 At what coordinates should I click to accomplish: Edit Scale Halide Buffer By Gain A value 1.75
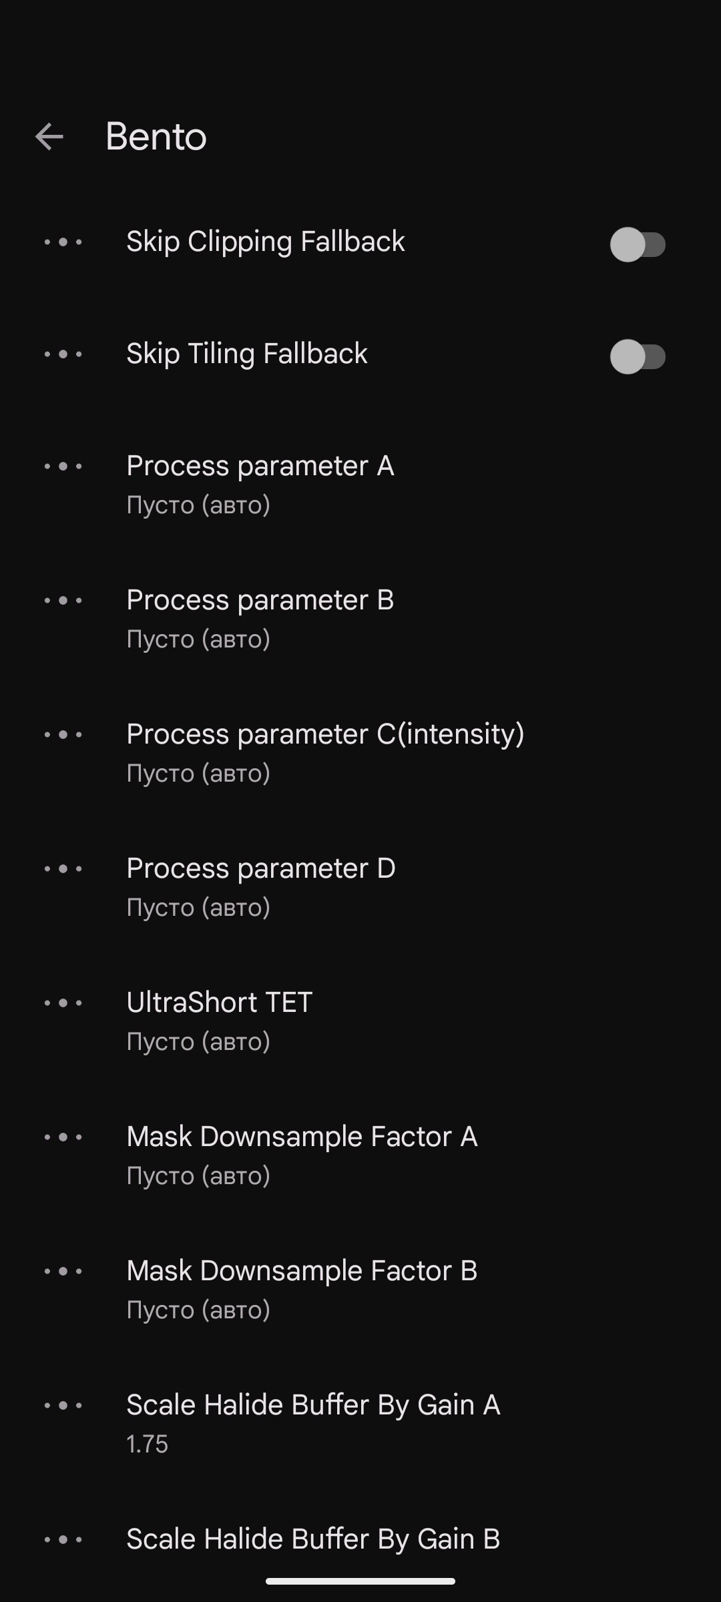tap(360, 1424)
